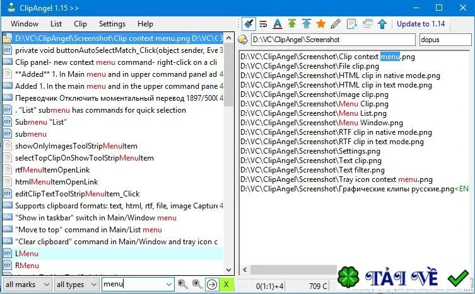
Task: Click the green upward arrow icon
Action: pyautogui.click(x=292, y=23)
